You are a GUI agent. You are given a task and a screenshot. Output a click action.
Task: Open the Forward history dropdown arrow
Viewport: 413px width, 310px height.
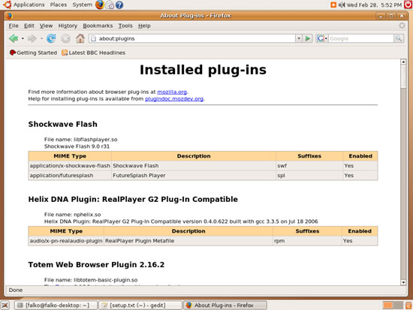click(41, 39)
